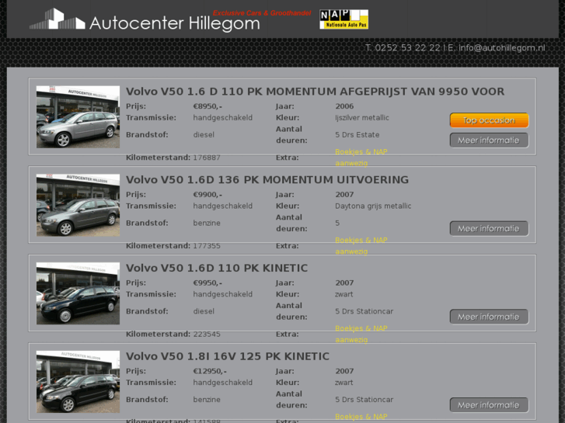The image size is (565, 423).
Task: Click the price €9900,-
Action: (x=208, y=194)
